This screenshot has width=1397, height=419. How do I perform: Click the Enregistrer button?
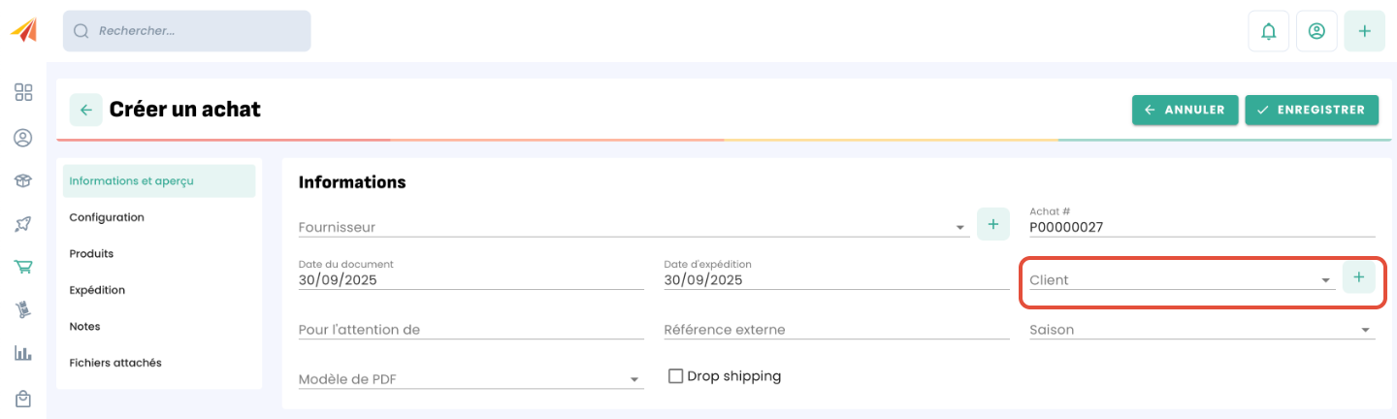pyautogui.click(x=1312, y=110)
